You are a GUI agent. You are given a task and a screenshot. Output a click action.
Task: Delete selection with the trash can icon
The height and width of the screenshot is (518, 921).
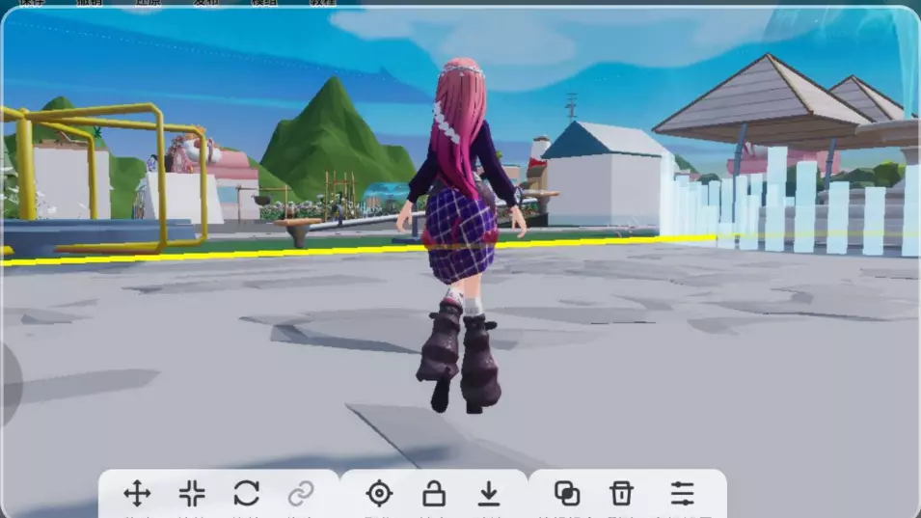(621, 494)
